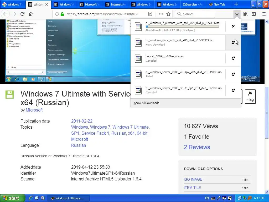The height and width of the screenshot is (202, 269).
Task: Click the page vertical scrollbar thumb
Action: pos(267,113)
